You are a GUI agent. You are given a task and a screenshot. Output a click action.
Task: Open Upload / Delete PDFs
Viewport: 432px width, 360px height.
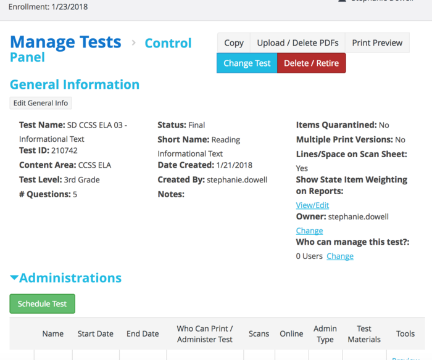click(297, 43)
